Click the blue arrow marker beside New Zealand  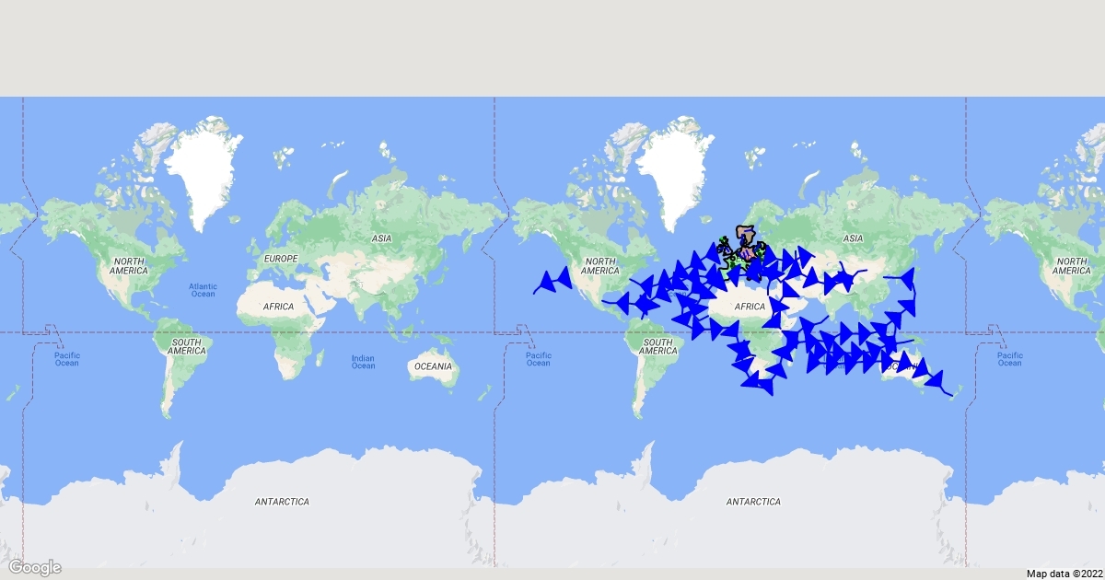click(x=935, y=378)
